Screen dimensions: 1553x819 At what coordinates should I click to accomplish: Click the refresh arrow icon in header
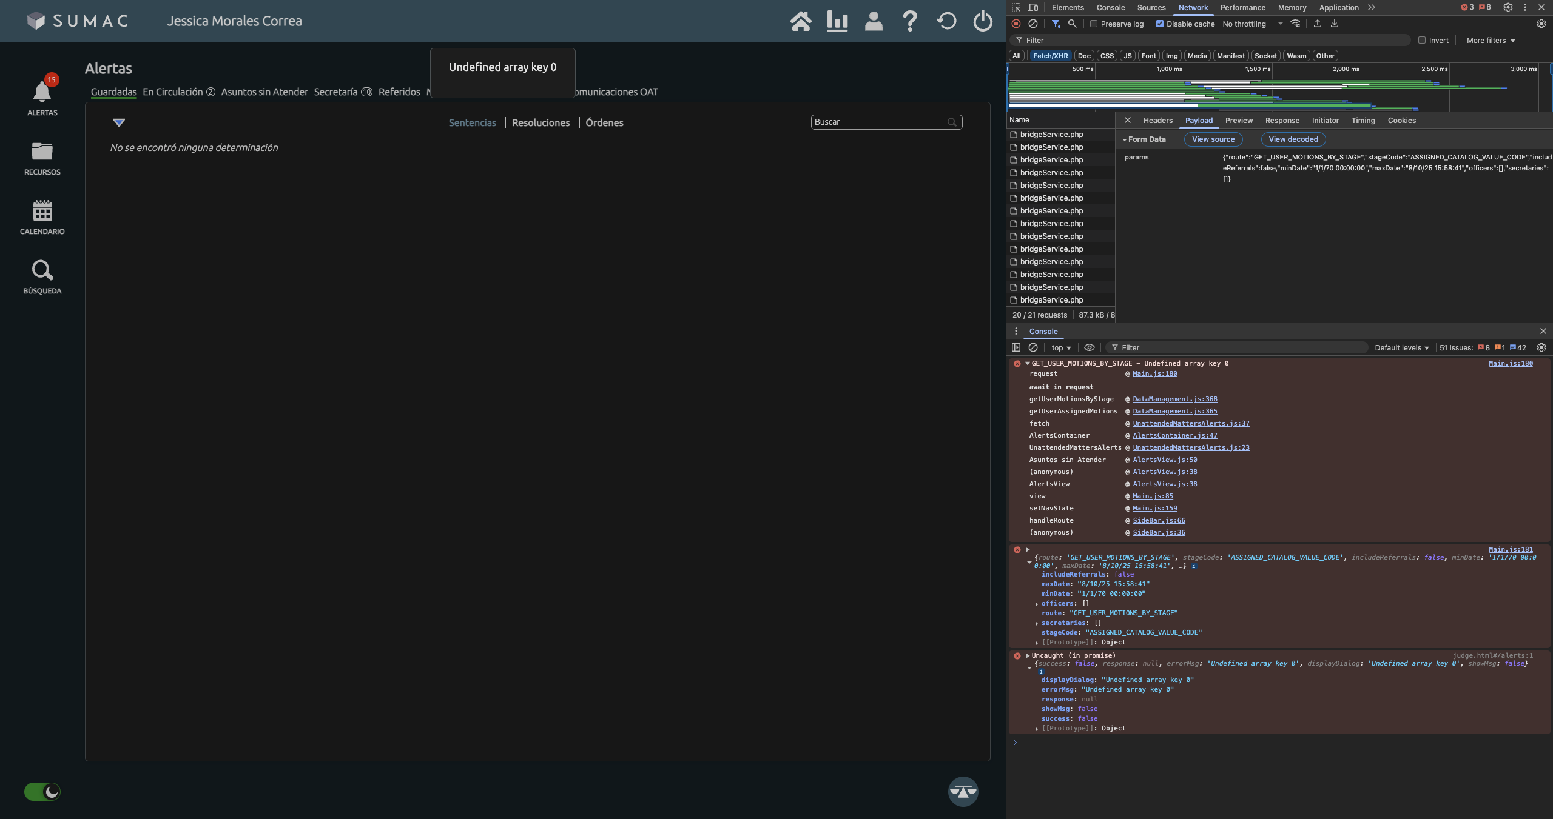[946, 21]
